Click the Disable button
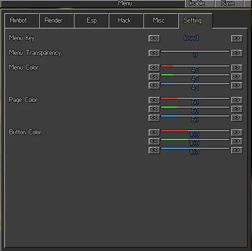The width and height of the screenshot is (252, 251). pos(200,3)
